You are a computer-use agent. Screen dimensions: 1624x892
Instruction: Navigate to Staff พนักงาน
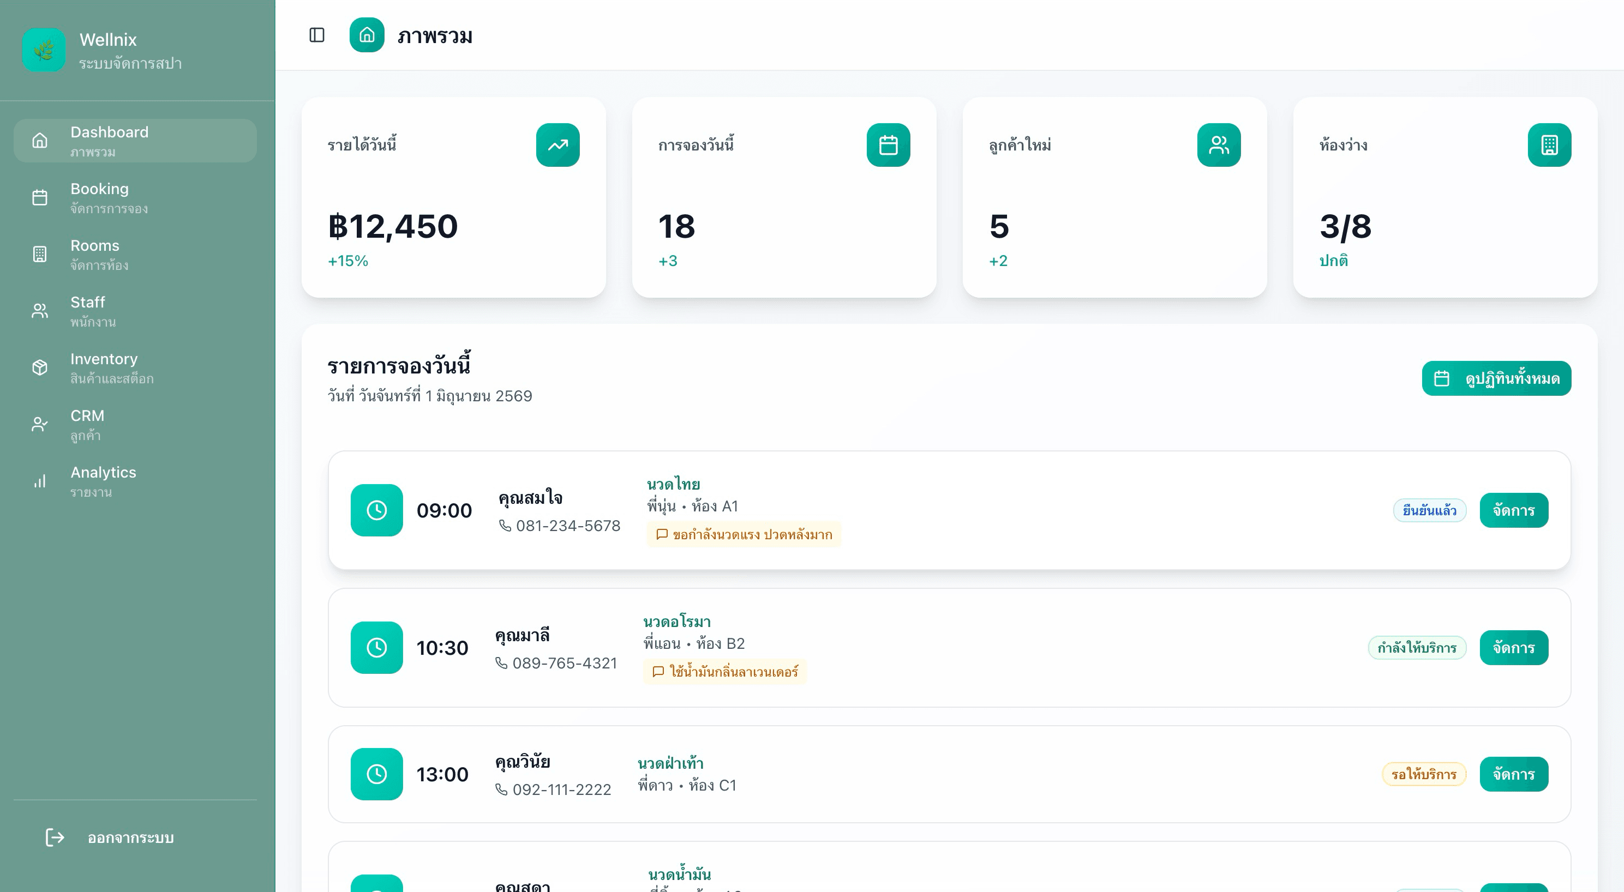[135, 311]
